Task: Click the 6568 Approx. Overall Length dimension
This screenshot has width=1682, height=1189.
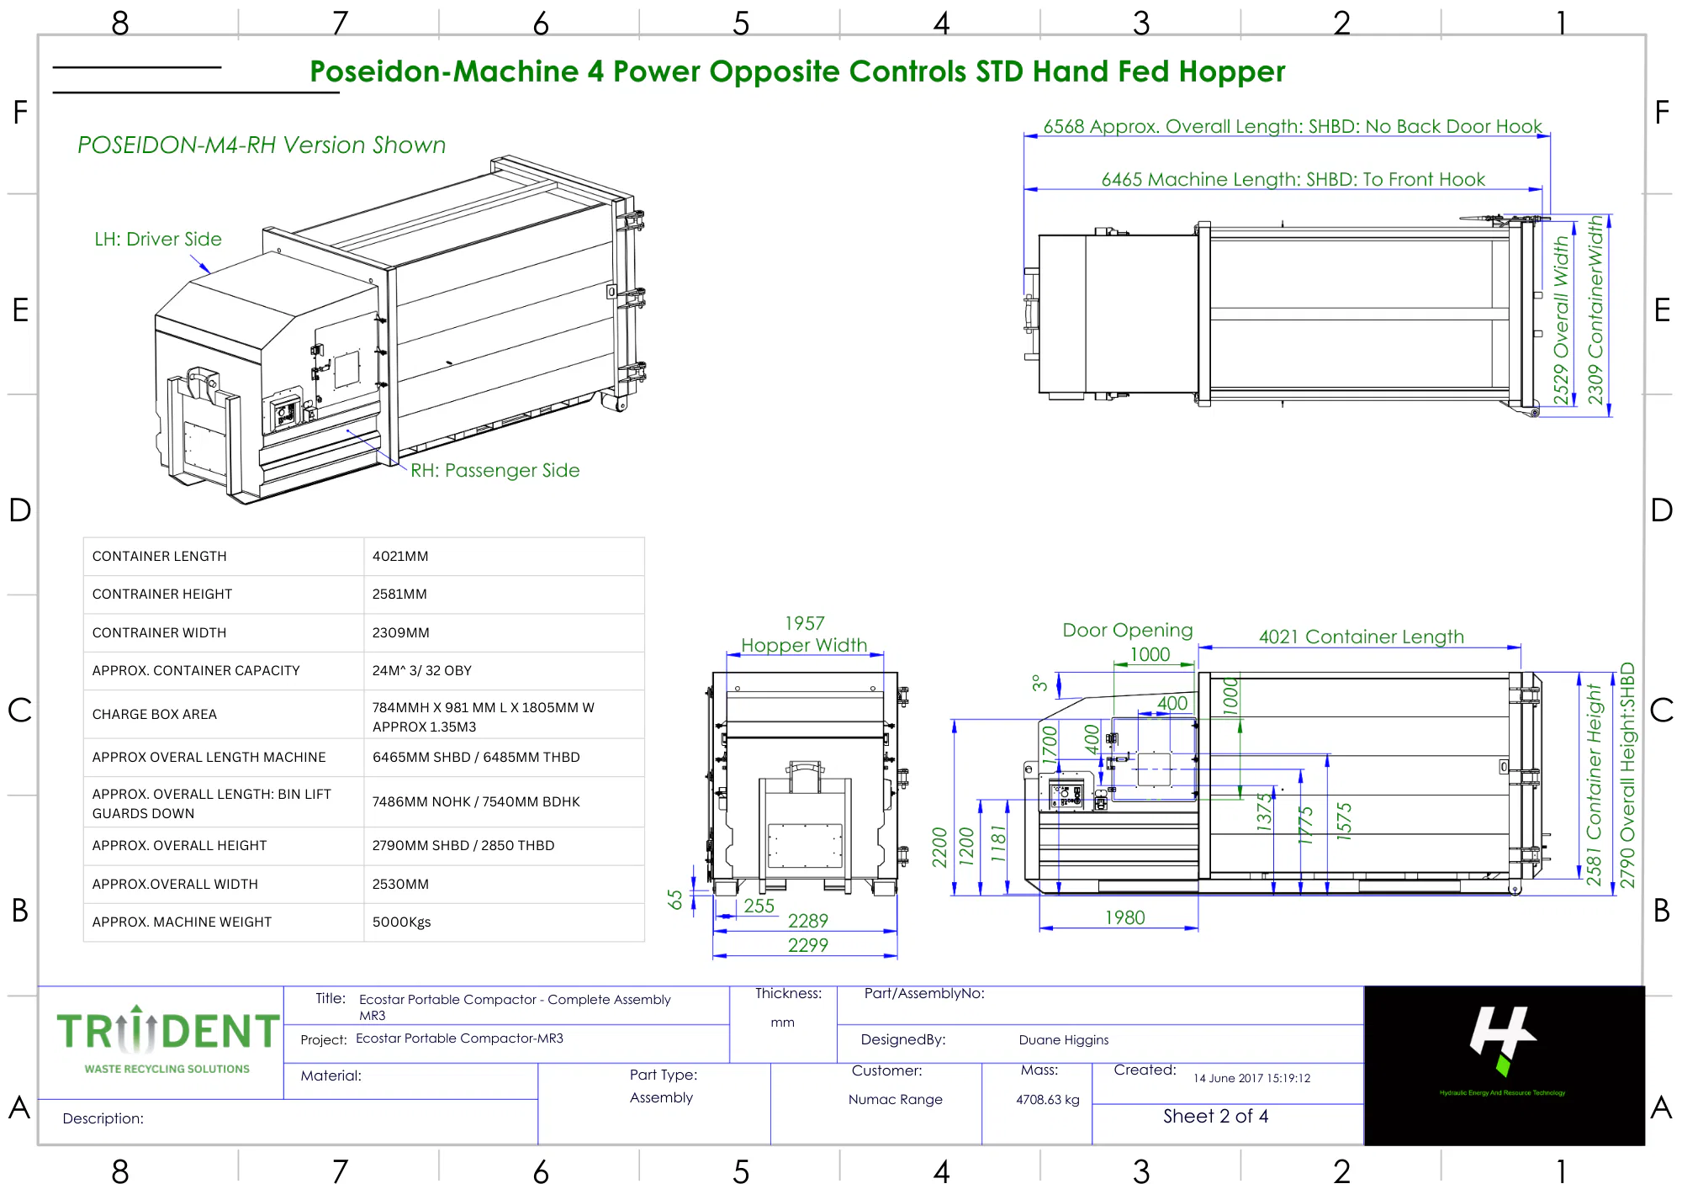Action: 1292,127
